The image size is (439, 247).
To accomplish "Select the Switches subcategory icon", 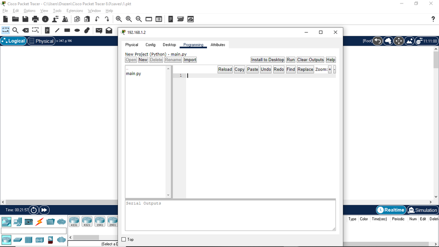I will [18, 240].
